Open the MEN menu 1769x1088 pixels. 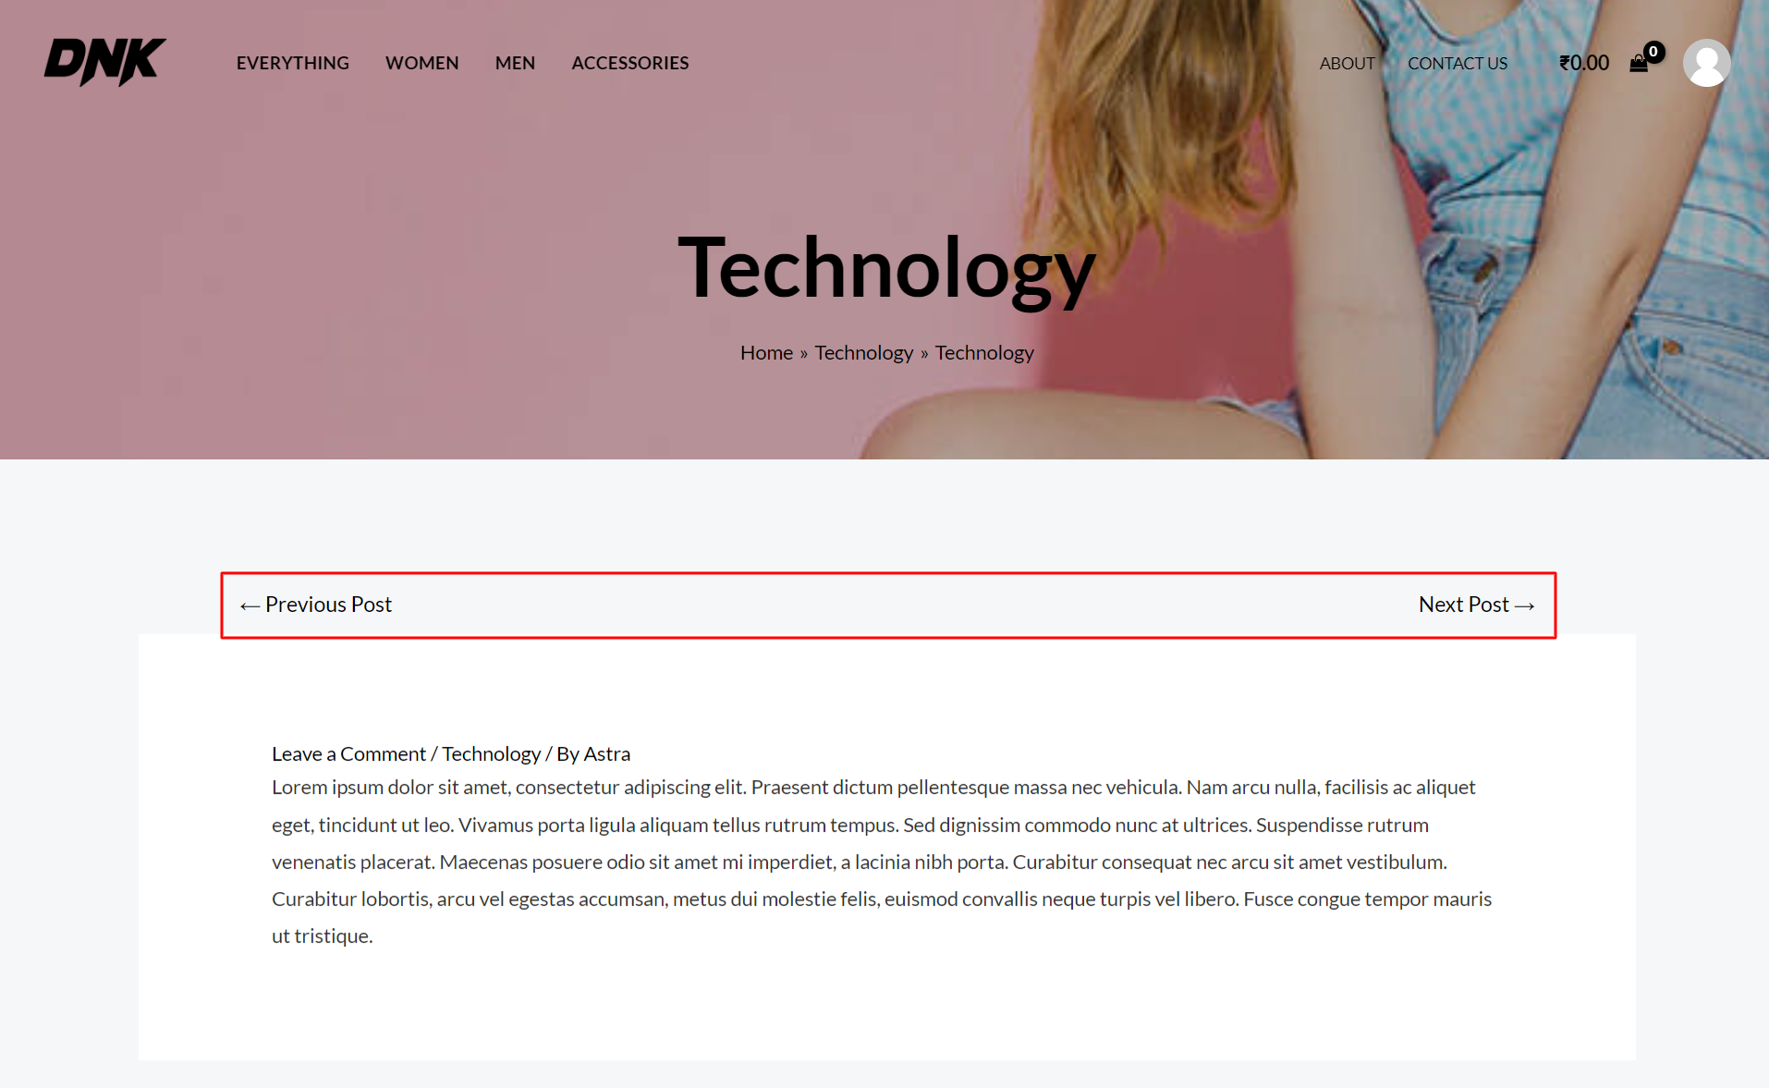point(515,62)
